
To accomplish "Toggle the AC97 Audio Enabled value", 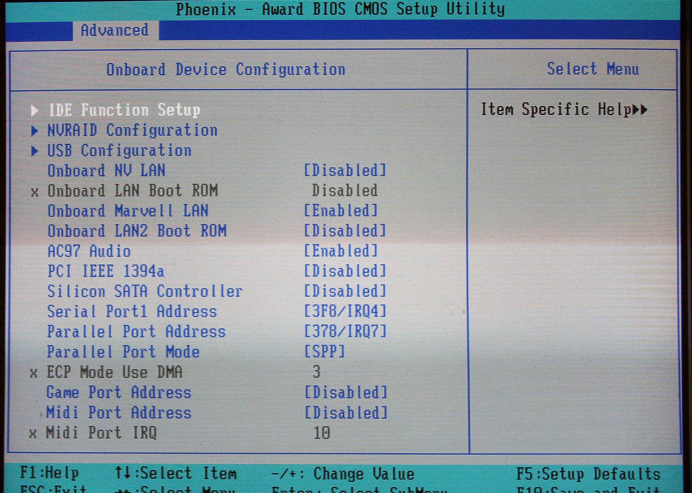I will [x=341, y=251].
